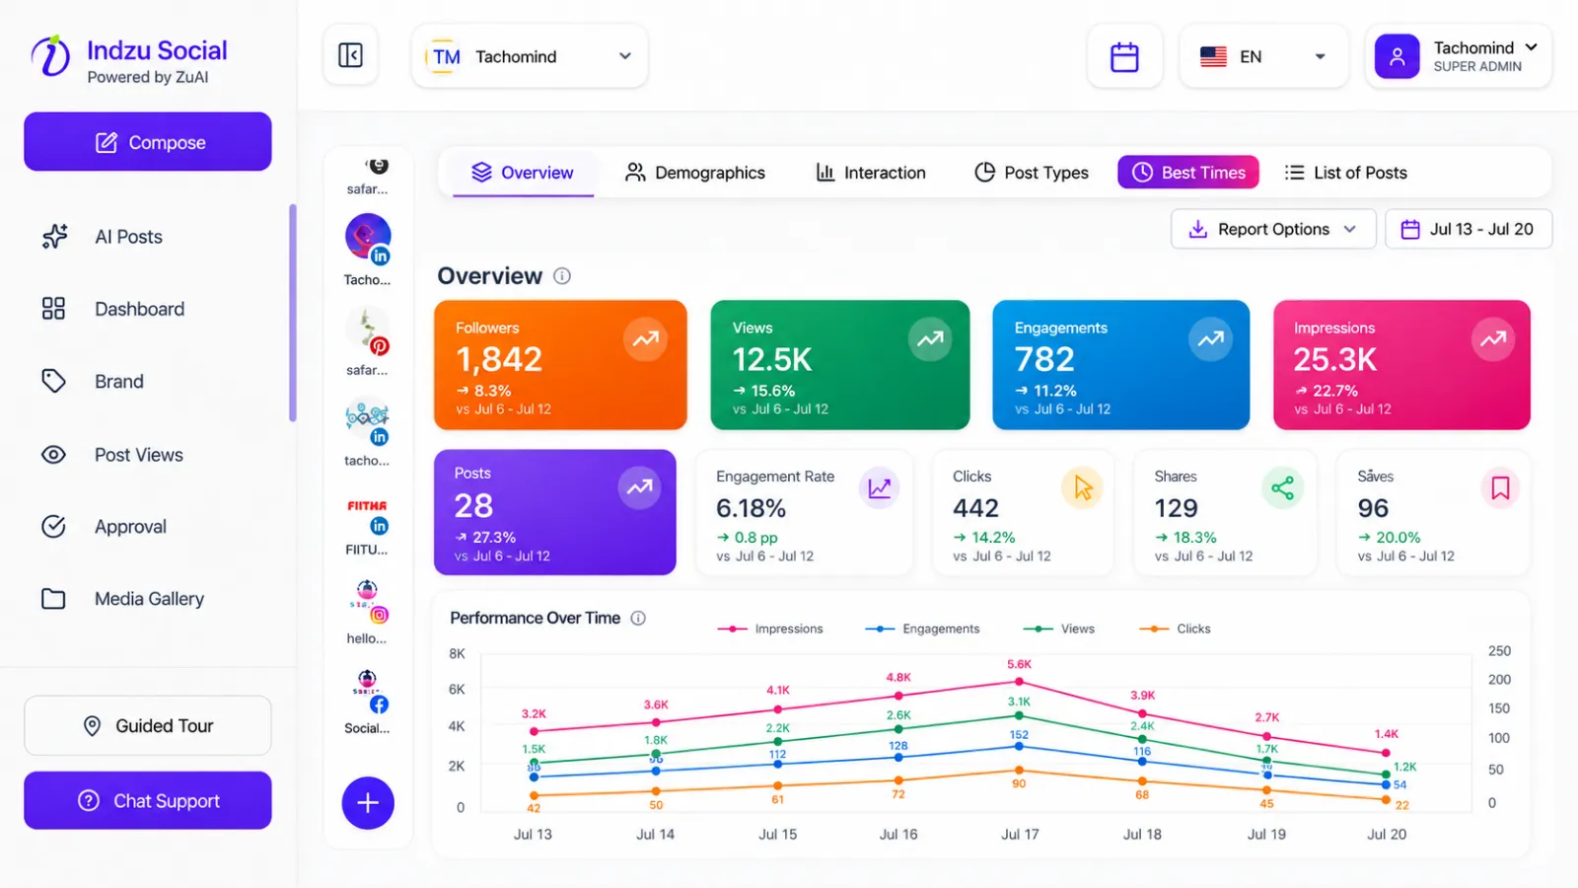The image size is (1578, 888).
Task: Click the 3.1K Views point on Jul 17
Action: coord(1020,715)
